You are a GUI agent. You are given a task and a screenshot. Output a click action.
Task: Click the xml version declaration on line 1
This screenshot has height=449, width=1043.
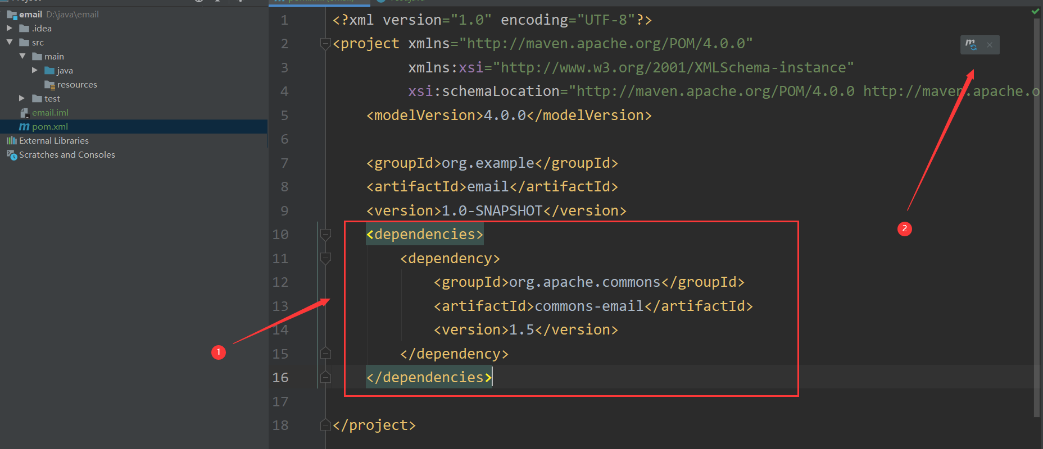(492, 20)
